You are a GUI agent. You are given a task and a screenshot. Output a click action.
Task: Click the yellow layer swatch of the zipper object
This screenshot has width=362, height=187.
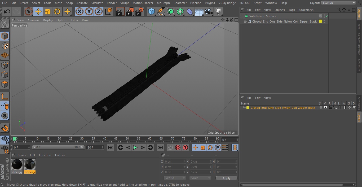321,21
